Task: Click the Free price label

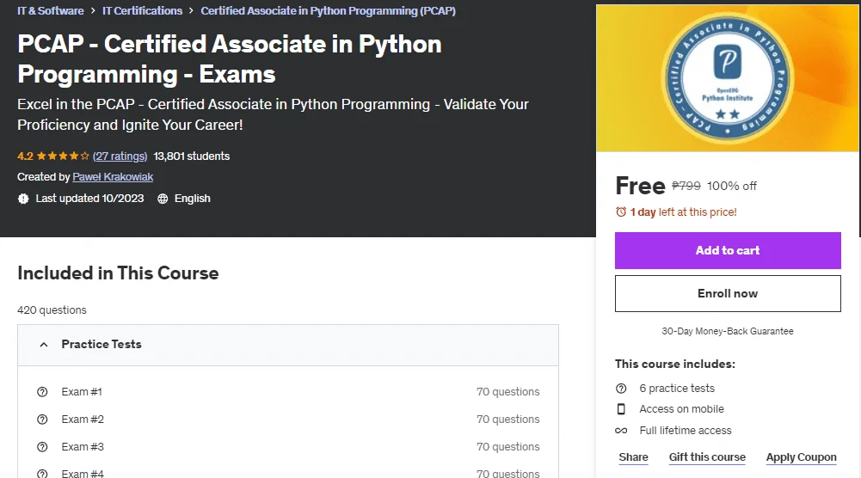Action: tap(640, 186)
